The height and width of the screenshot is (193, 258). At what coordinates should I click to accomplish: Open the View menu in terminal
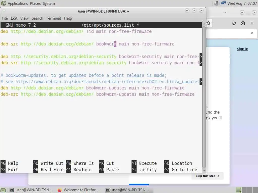point(24,18)
